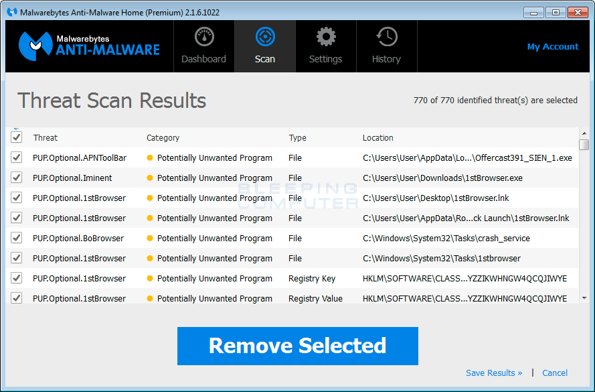Screen dimensions: 595x392
Task: Uncheck the 1stBrowser Registry Key threat
Action: tap(16, 278)
